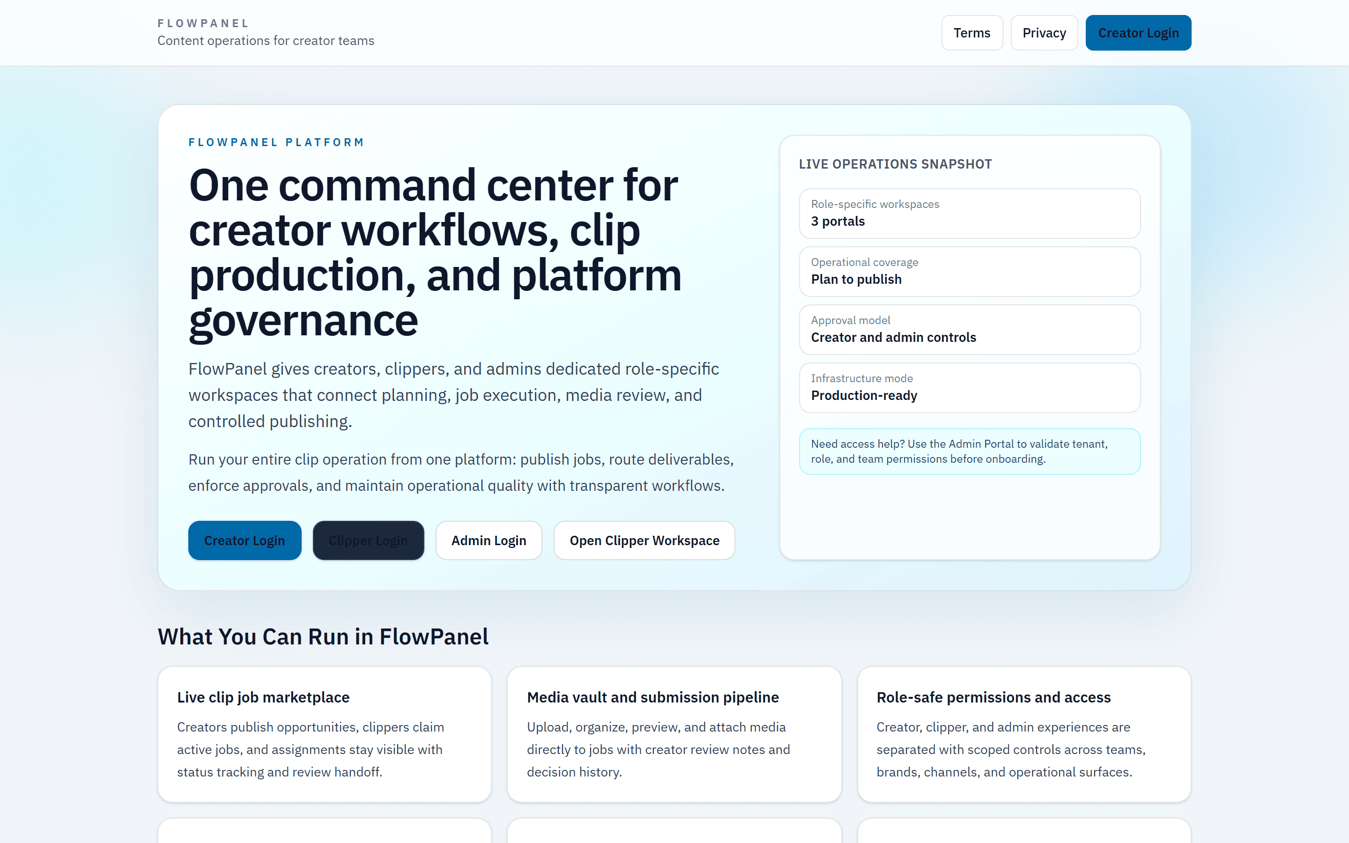Click paragraph starting 'Run your entire clip operation'
Viewport: 1349px width, 843px height.
pos(461,472)
